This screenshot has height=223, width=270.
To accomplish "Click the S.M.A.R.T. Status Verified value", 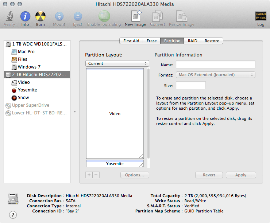I will click(192, 206).
